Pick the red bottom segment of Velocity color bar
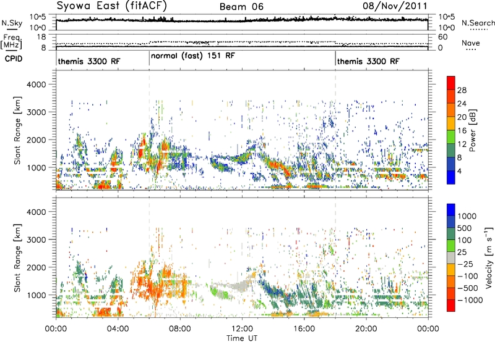 pos(451,305)
